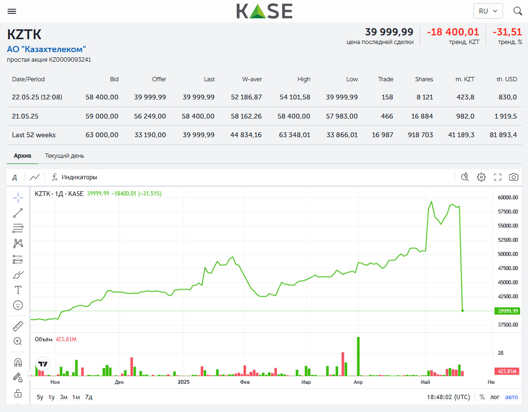Image resolution: width=528 pixels, height=412 pixels.
Task: Click the TradingView logo on chart
Action: (43, 364)
